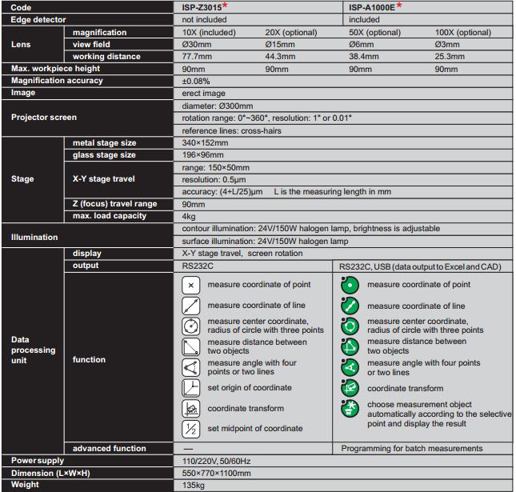
Task: Click the 'Ø30mm' view field value
Action: tap(197, 45)
